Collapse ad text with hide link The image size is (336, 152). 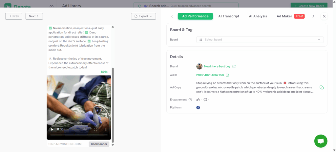pyautogui.click(x=104, y=72)
